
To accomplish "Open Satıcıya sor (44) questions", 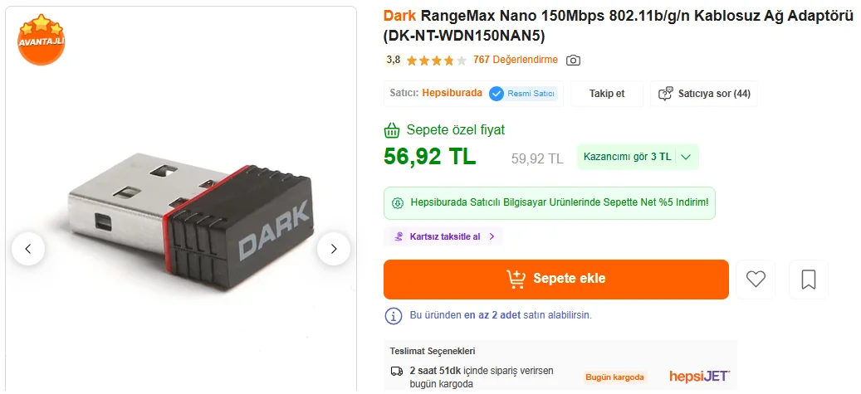I will (704, 94).
